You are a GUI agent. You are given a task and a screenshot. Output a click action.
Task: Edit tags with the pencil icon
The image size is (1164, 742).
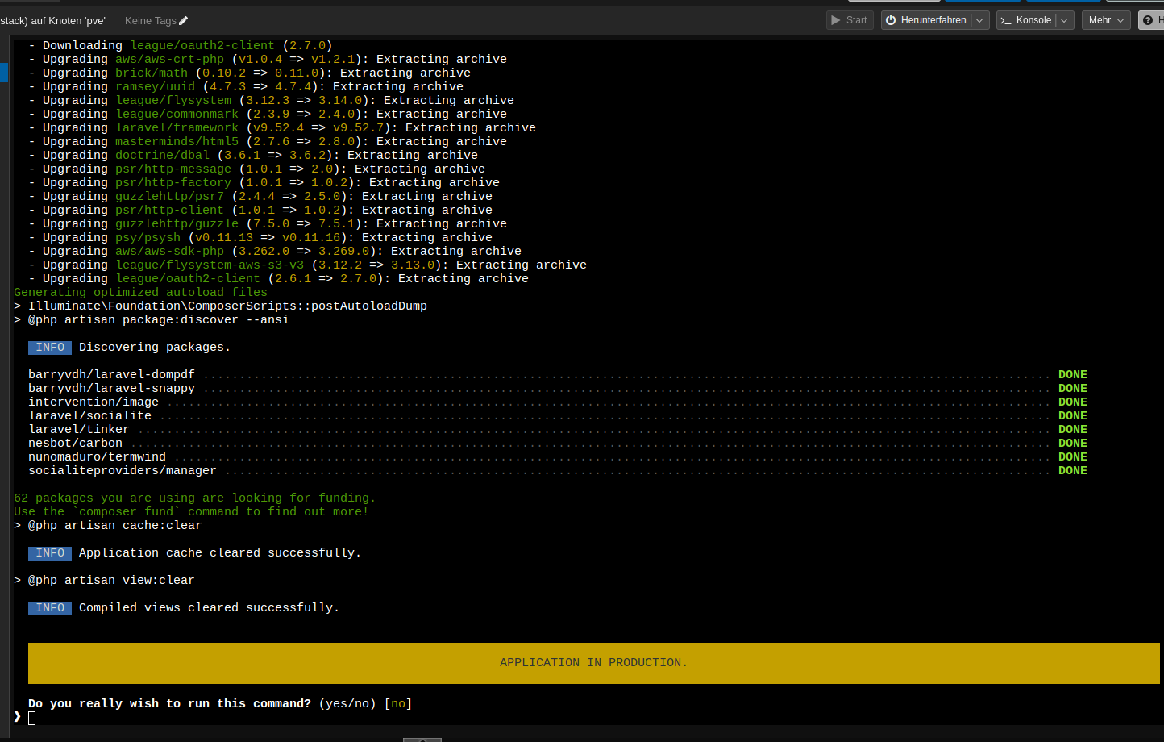(183, 20)
